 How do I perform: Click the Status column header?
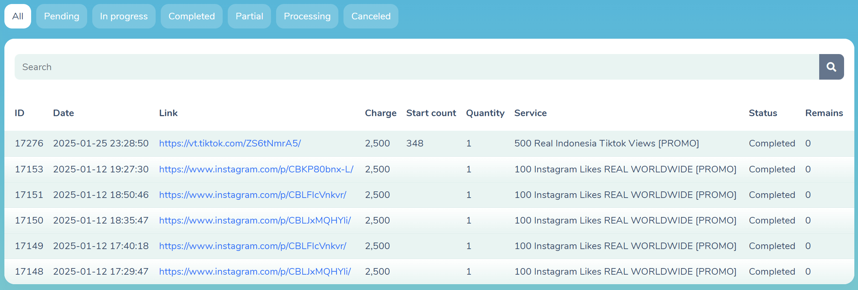pyautogui.click(x=762, y=113)
